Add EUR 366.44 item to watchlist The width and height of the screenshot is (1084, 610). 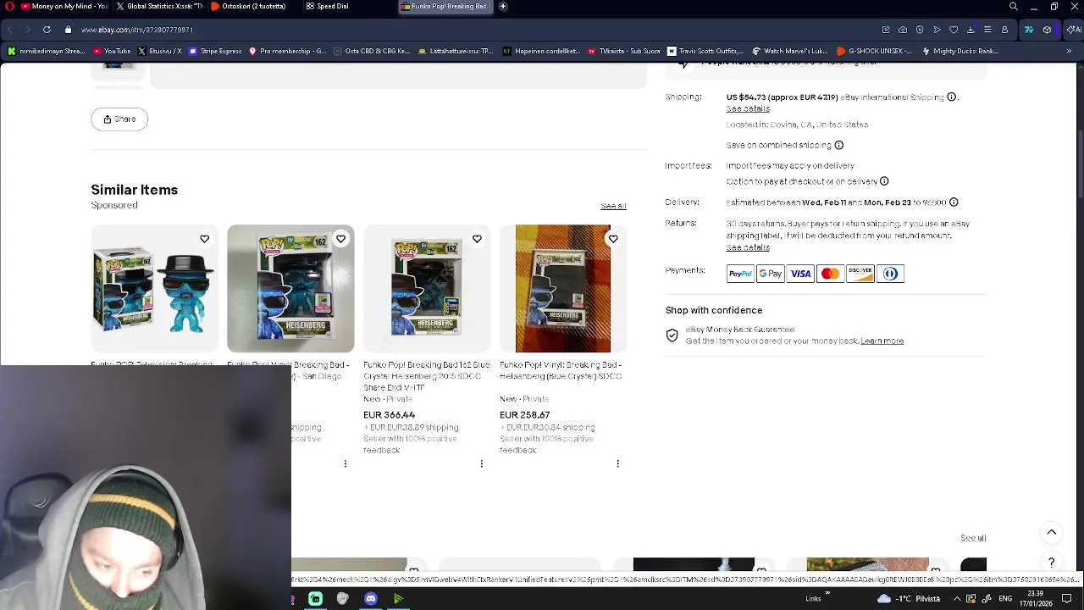477,239
